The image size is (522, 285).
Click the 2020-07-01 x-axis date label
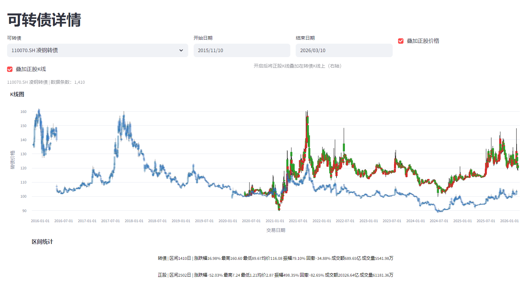point(251,221)
